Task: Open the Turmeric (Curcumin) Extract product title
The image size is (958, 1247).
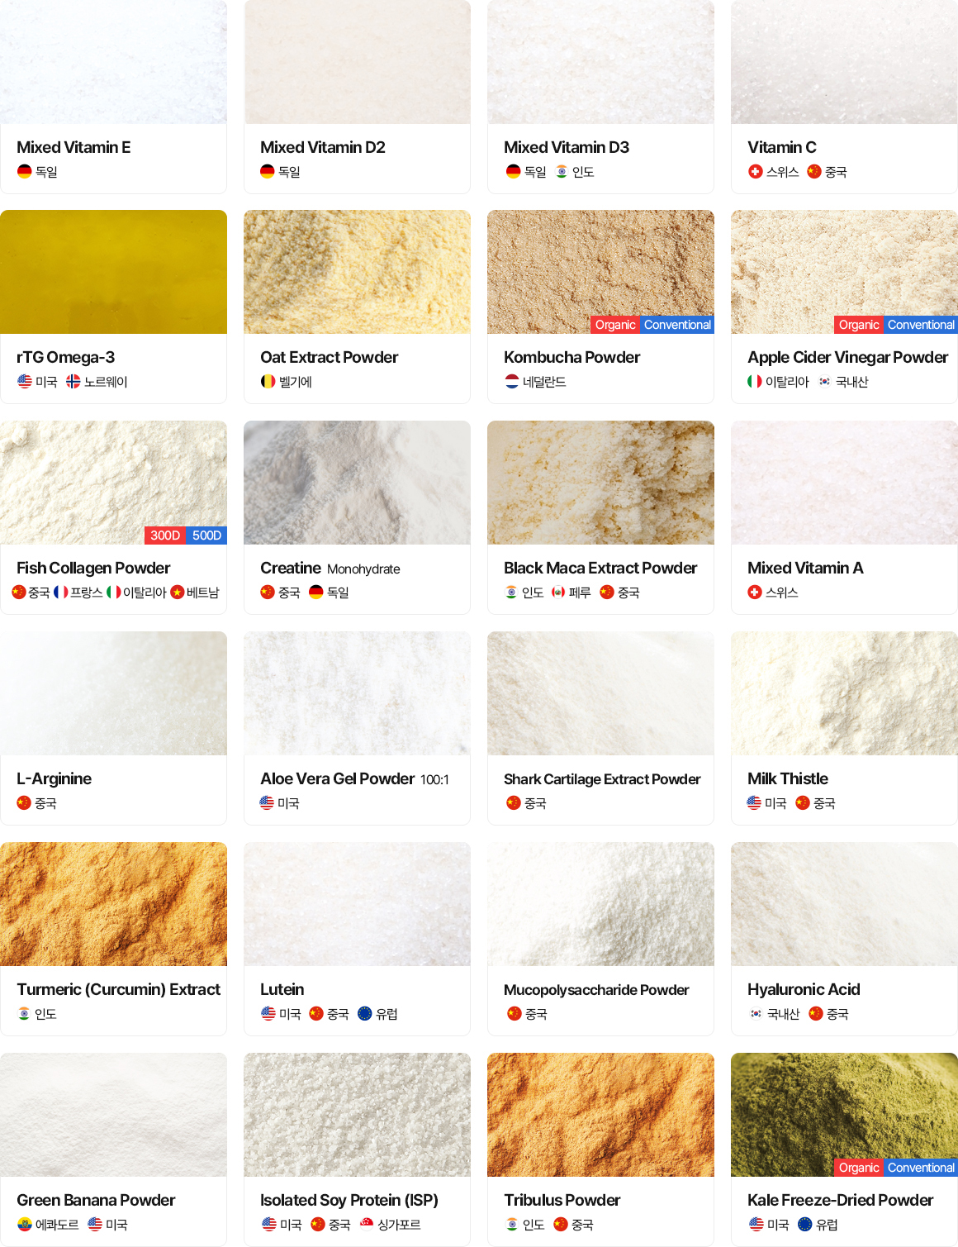Action: tap(118, 989)
